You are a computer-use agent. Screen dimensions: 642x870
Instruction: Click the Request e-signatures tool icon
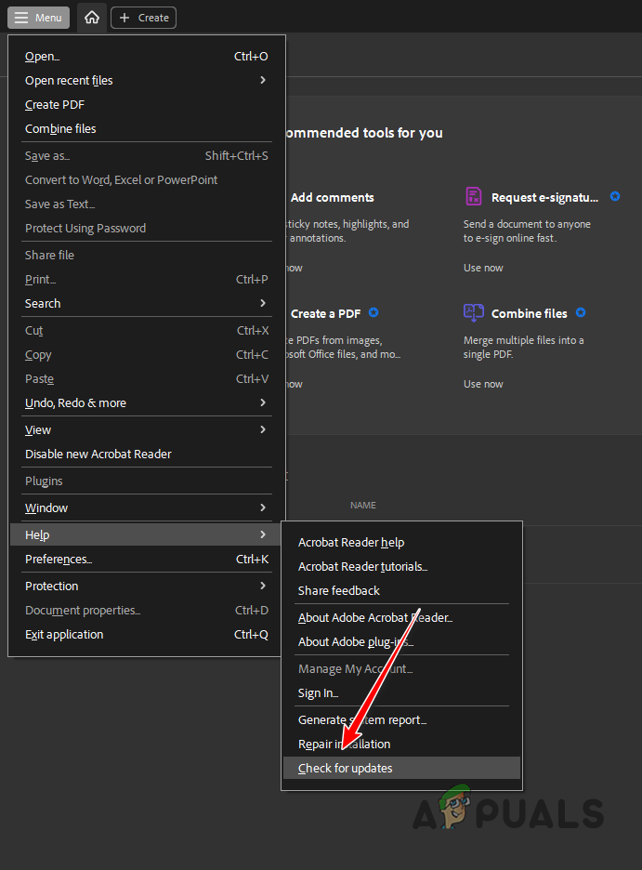(x=474, y=196)
